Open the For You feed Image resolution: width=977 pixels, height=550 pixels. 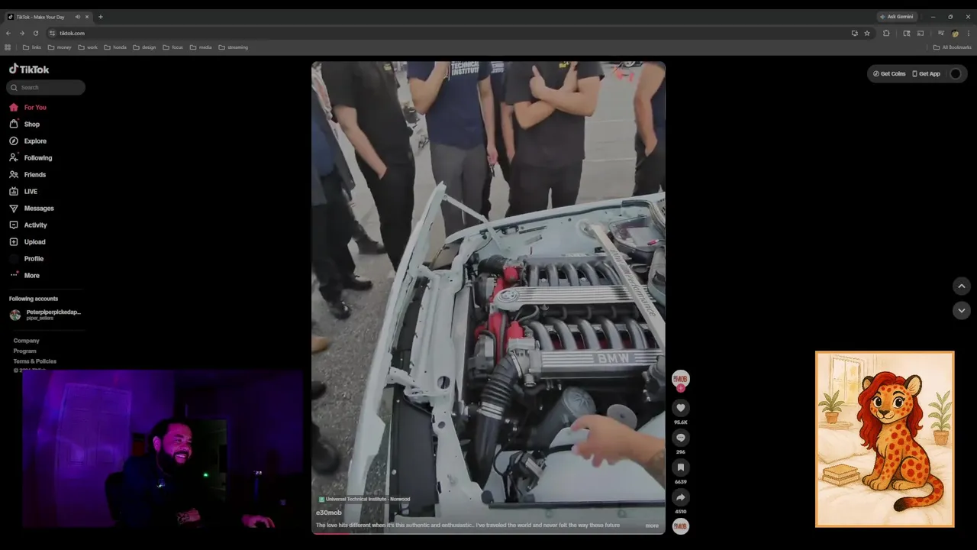point(28,108)
